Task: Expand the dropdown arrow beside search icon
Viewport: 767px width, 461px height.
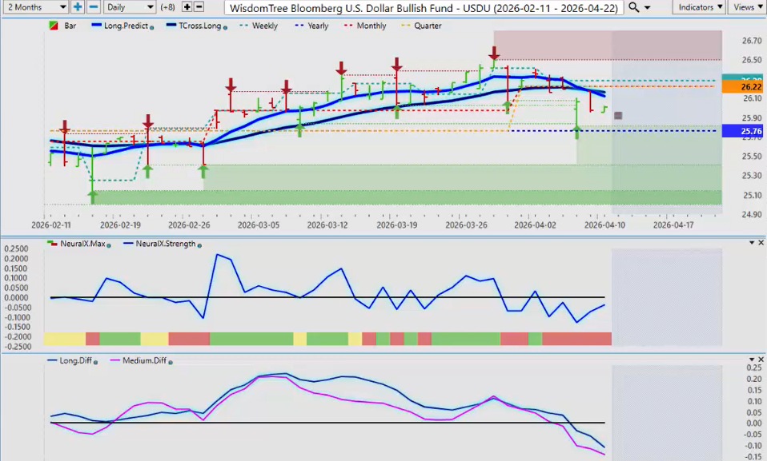Action: click(x=647, y=6)
